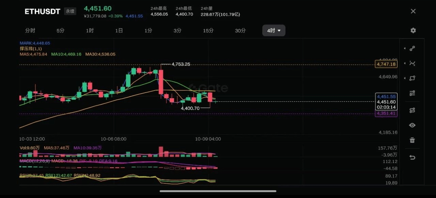Select the 1日 timeframe
Screen dimensions: 436x198
click(119, 30)
